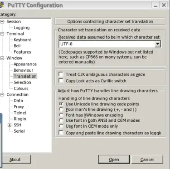Click the Cancel button
Screen dimensions: 170x169
point(147,159)
